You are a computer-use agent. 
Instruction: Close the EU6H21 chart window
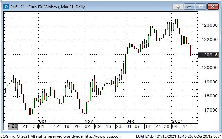pos(213,7)
